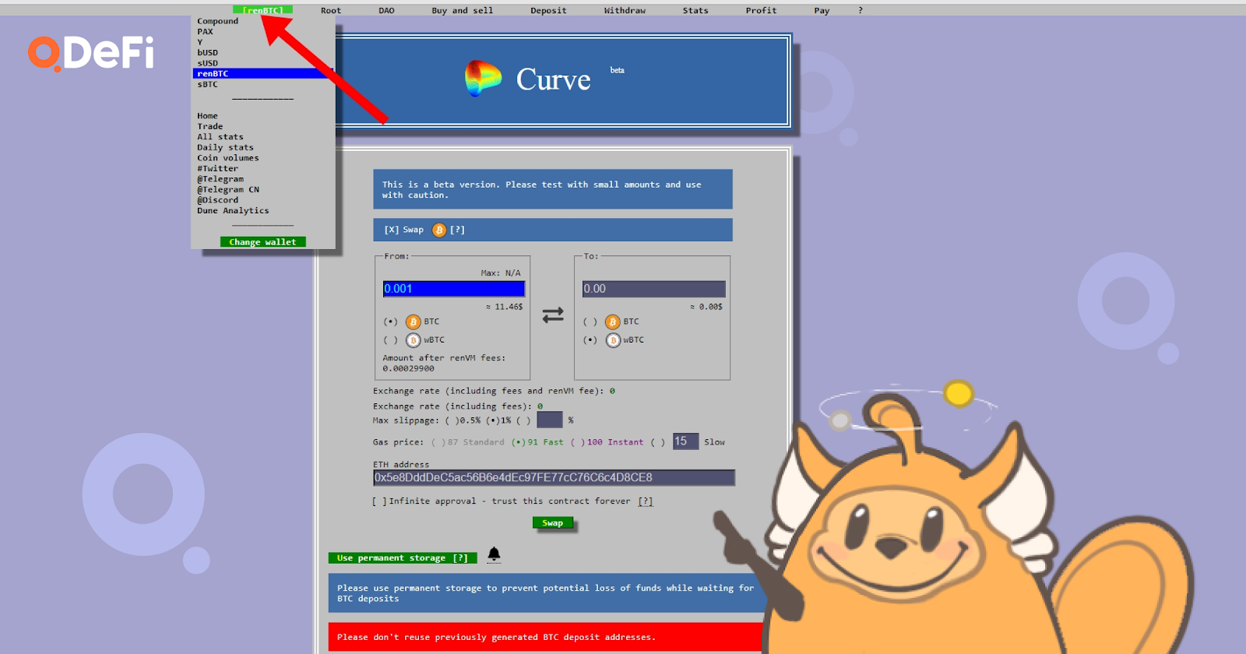The height and width of the screenshot is (654, 1246).
Task: Click the wBTC coin icon in From box
Action: (413, 340)
